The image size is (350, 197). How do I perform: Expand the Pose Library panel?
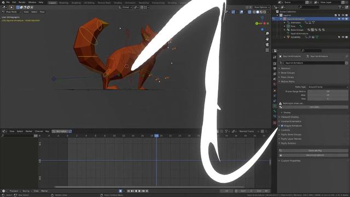tap(287, 77)
